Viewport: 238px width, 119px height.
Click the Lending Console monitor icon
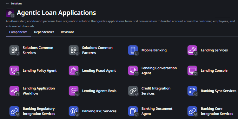point(192,70)
